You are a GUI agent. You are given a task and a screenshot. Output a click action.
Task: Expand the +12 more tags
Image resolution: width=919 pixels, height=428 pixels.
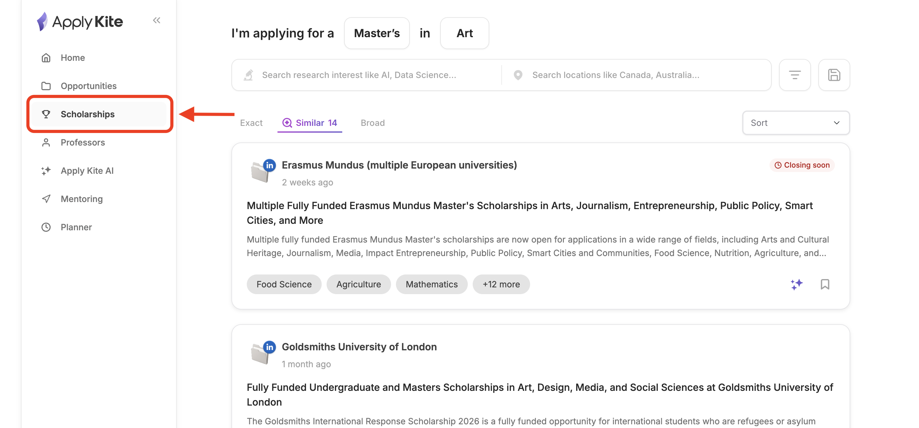tap(501, 284)
